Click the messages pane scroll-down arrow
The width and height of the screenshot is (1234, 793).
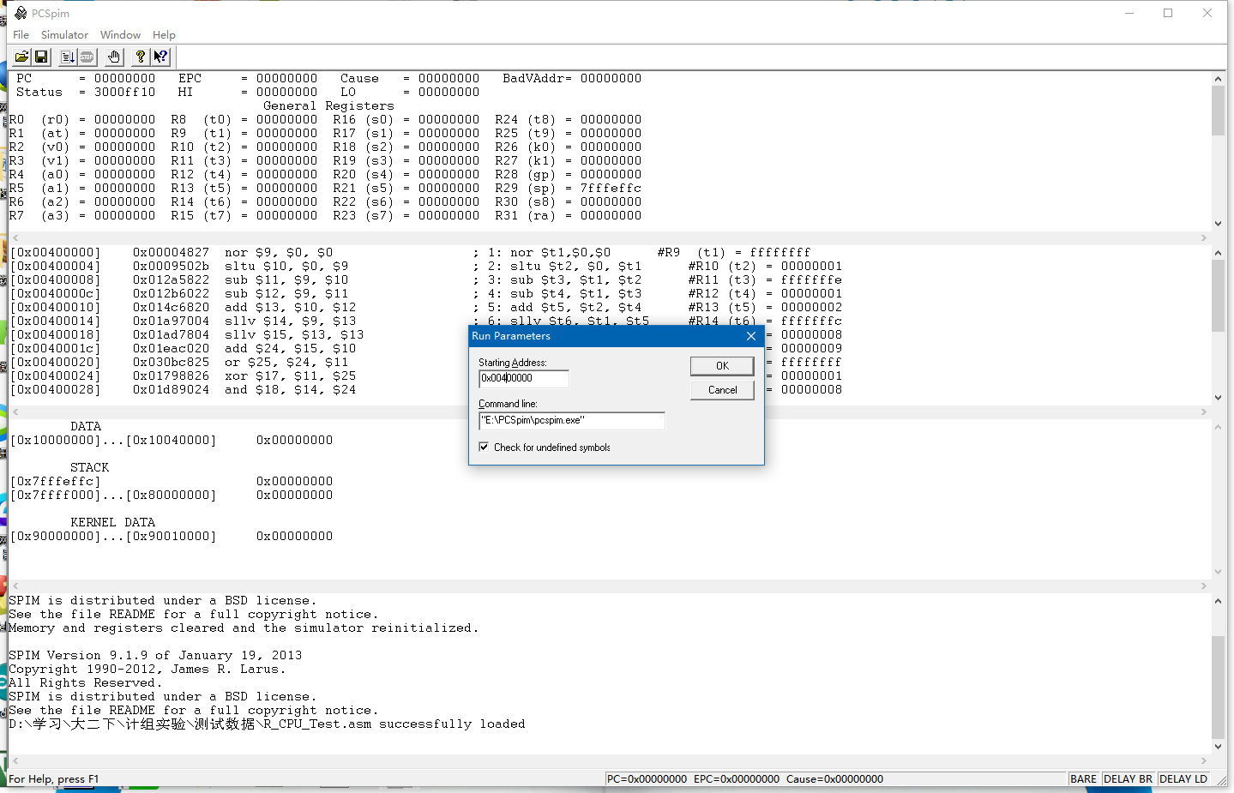point(1218,747)
